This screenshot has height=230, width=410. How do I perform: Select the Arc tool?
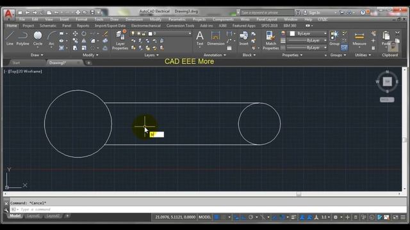pos(51,38)
